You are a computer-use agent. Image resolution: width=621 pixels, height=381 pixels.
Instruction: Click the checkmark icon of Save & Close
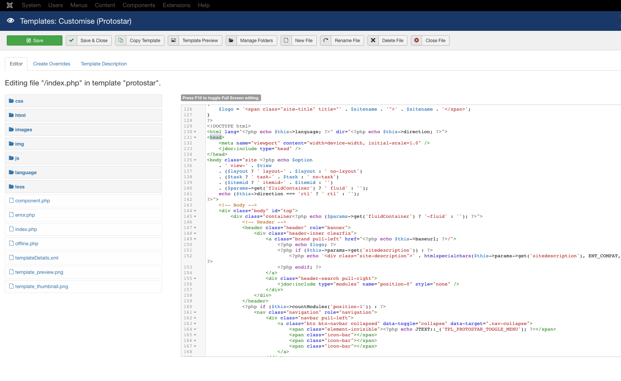pyautogui.click(x=71, y=41)
